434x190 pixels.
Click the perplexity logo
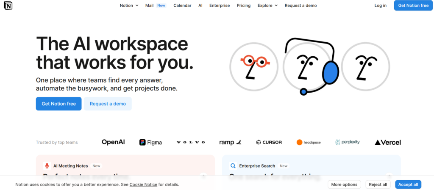pos(348,142)
